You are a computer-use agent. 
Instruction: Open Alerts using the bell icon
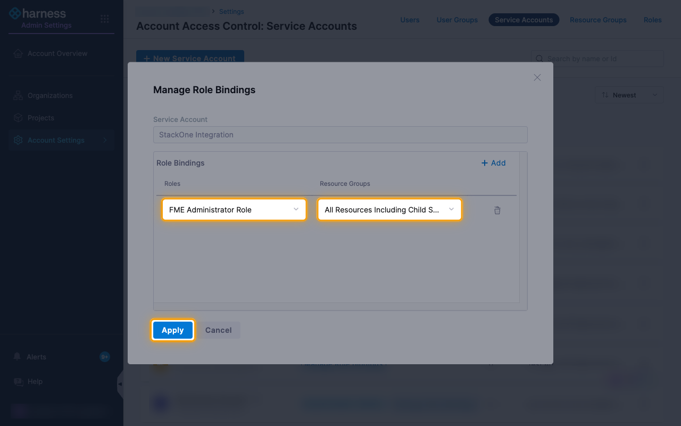point(18,357)
